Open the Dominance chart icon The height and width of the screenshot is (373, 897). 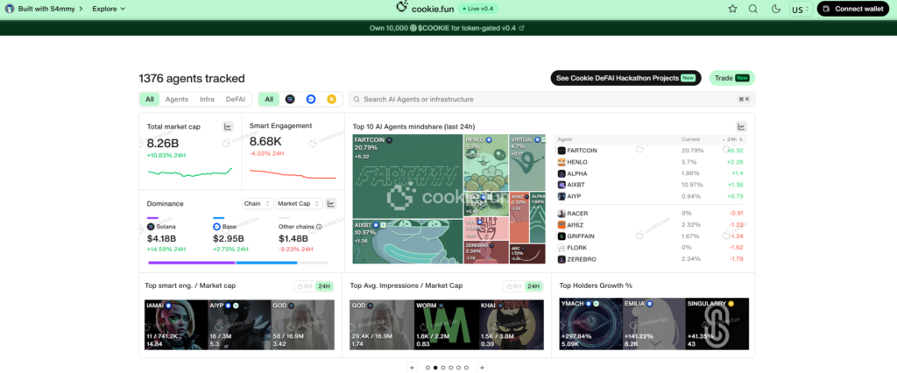(x=331, y=204)
